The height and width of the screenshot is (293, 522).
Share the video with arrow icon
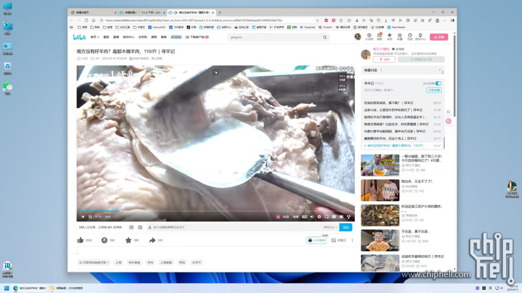(x=152, y=240)
